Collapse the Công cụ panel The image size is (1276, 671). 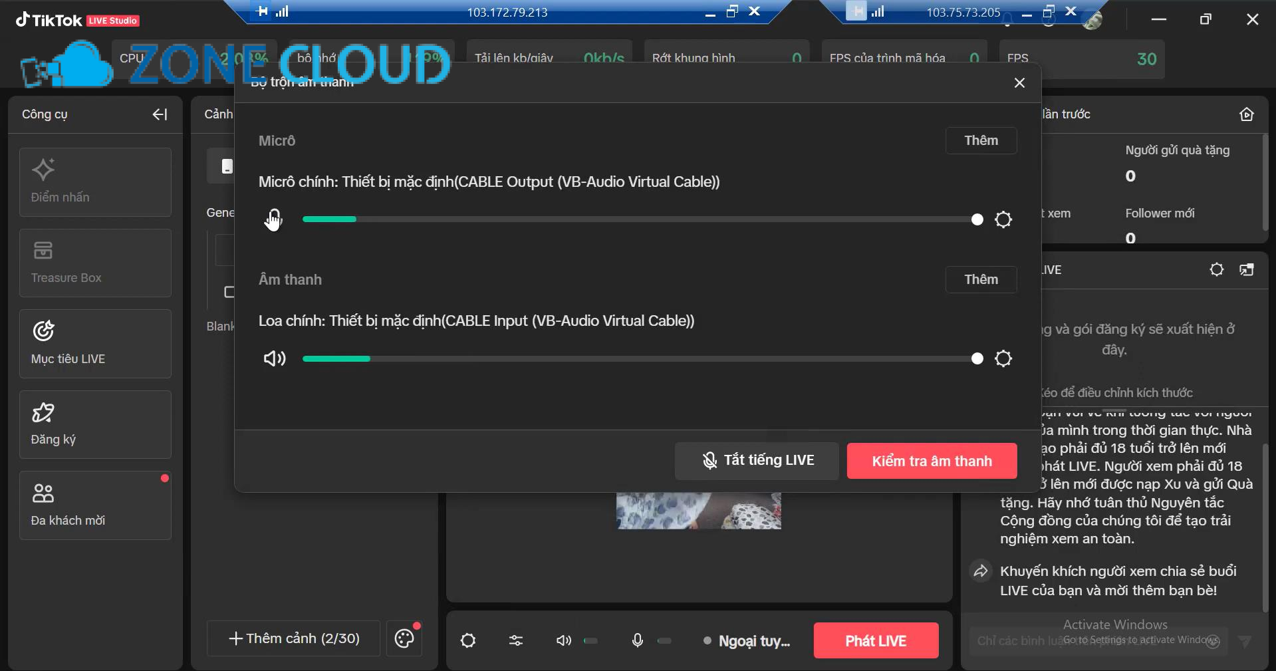pos(160,114)
